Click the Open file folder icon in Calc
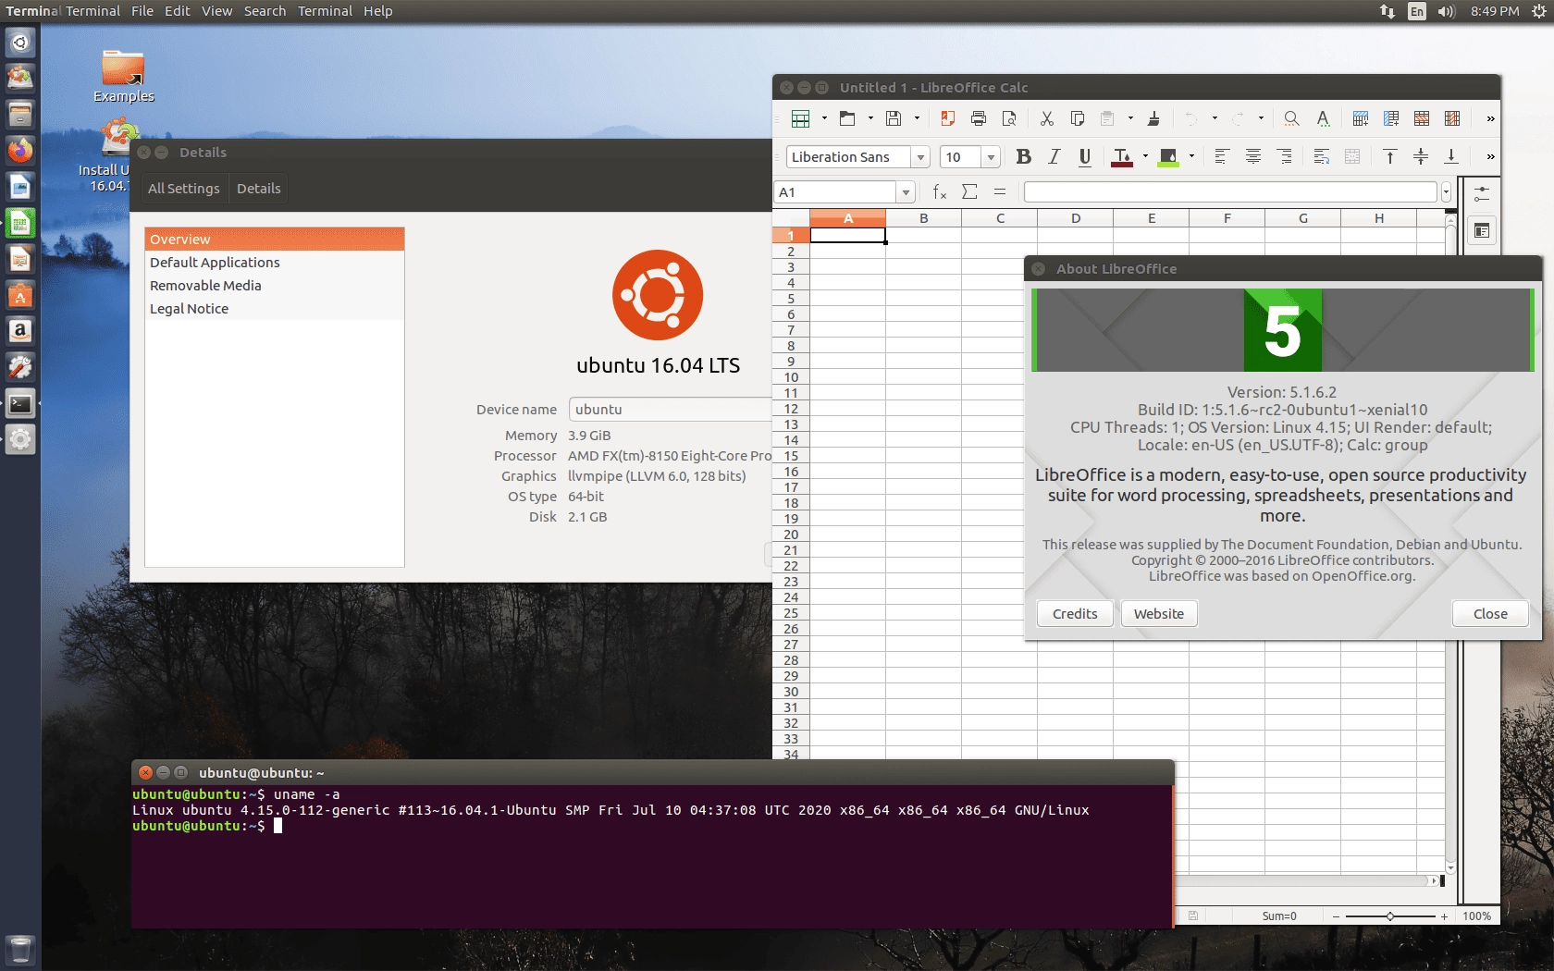This screenshot has width=1554, height=971. (x=847, y=118)
